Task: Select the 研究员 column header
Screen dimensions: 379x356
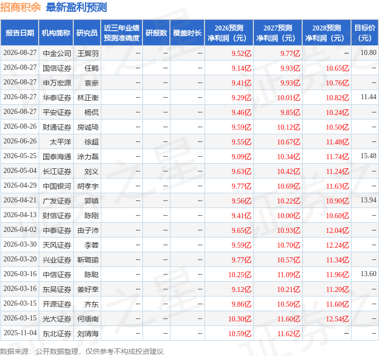Action: [x=87, y=33]
